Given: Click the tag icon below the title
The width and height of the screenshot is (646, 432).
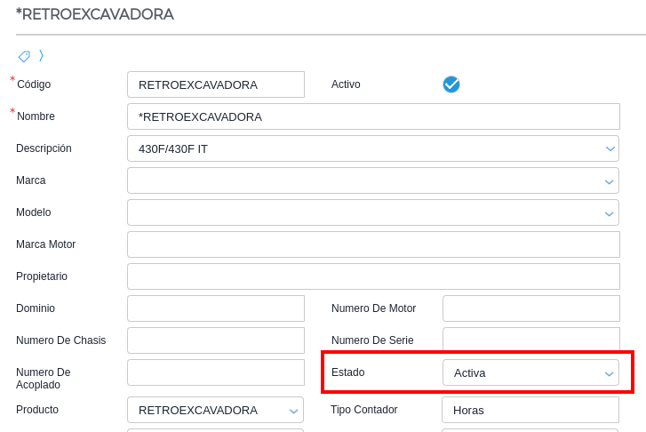Looking at the screenshot, I should (24, 56).
